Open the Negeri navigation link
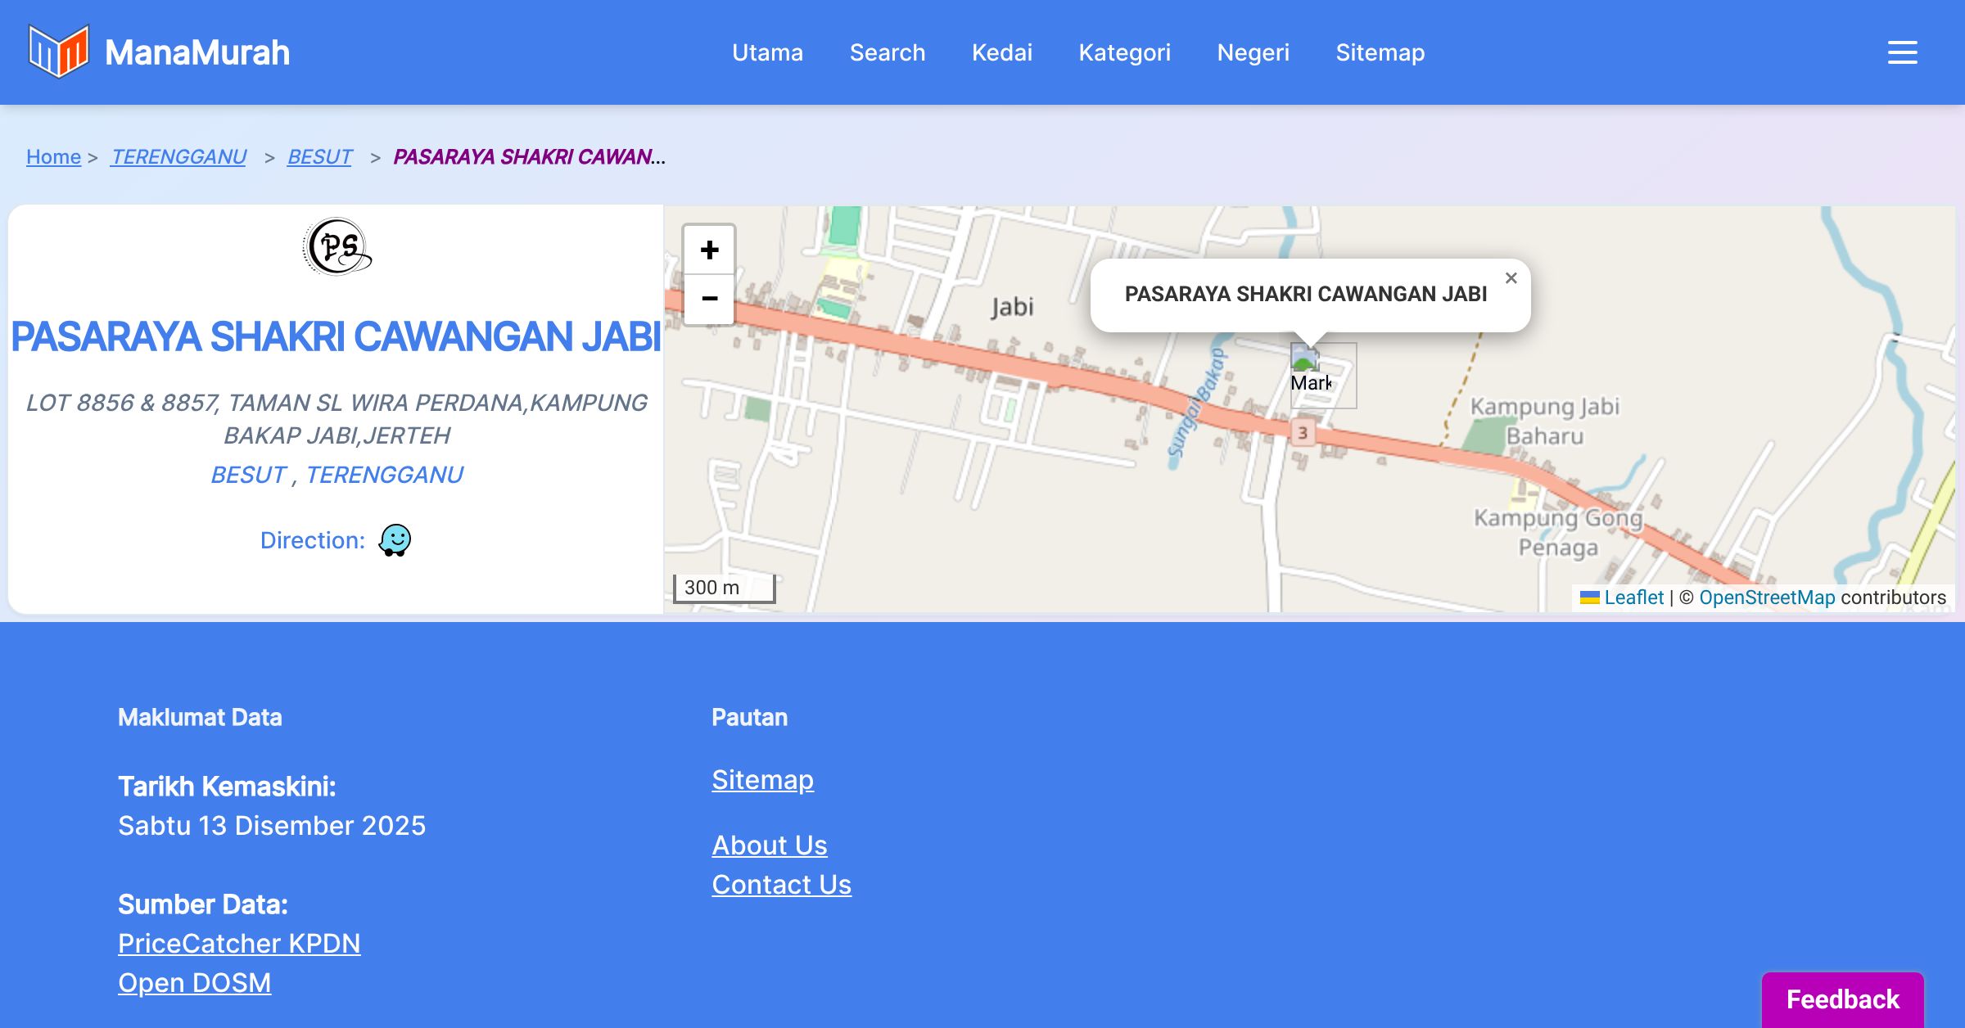1965x1028 pixels. [x=1253, y=52]
